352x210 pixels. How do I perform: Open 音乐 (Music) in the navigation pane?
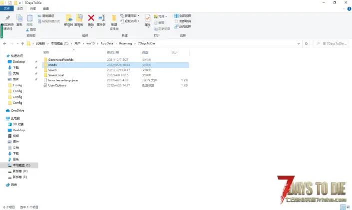[x=13, y=159]
